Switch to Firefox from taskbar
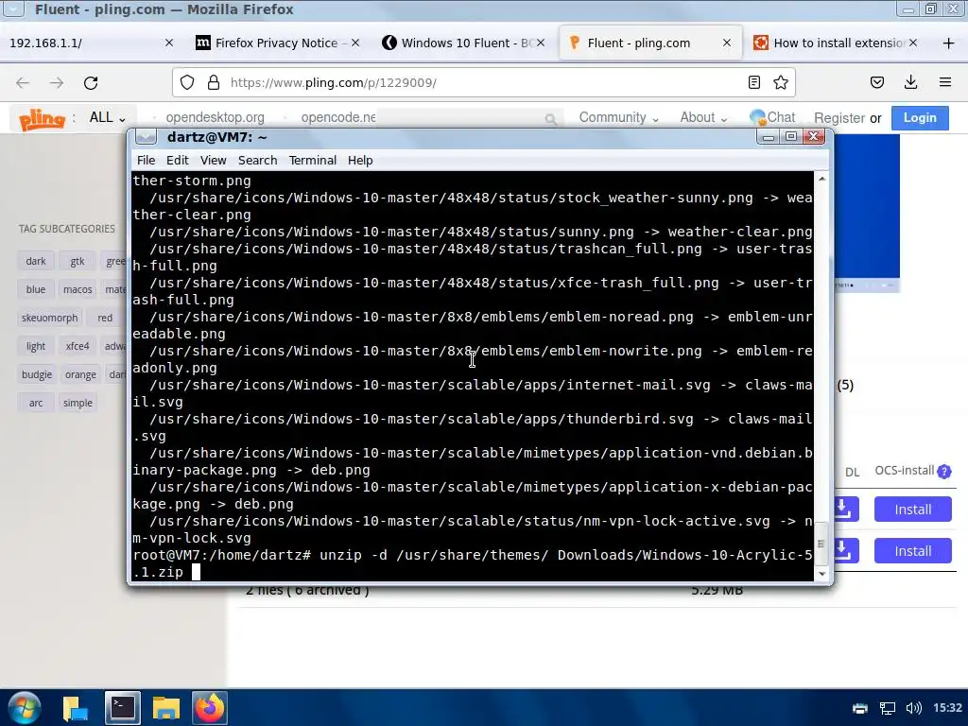 point(210,707)
